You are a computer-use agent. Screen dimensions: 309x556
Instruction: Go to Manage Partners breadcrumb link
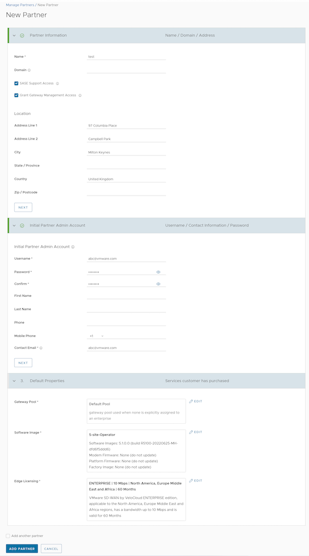point(20,5)
